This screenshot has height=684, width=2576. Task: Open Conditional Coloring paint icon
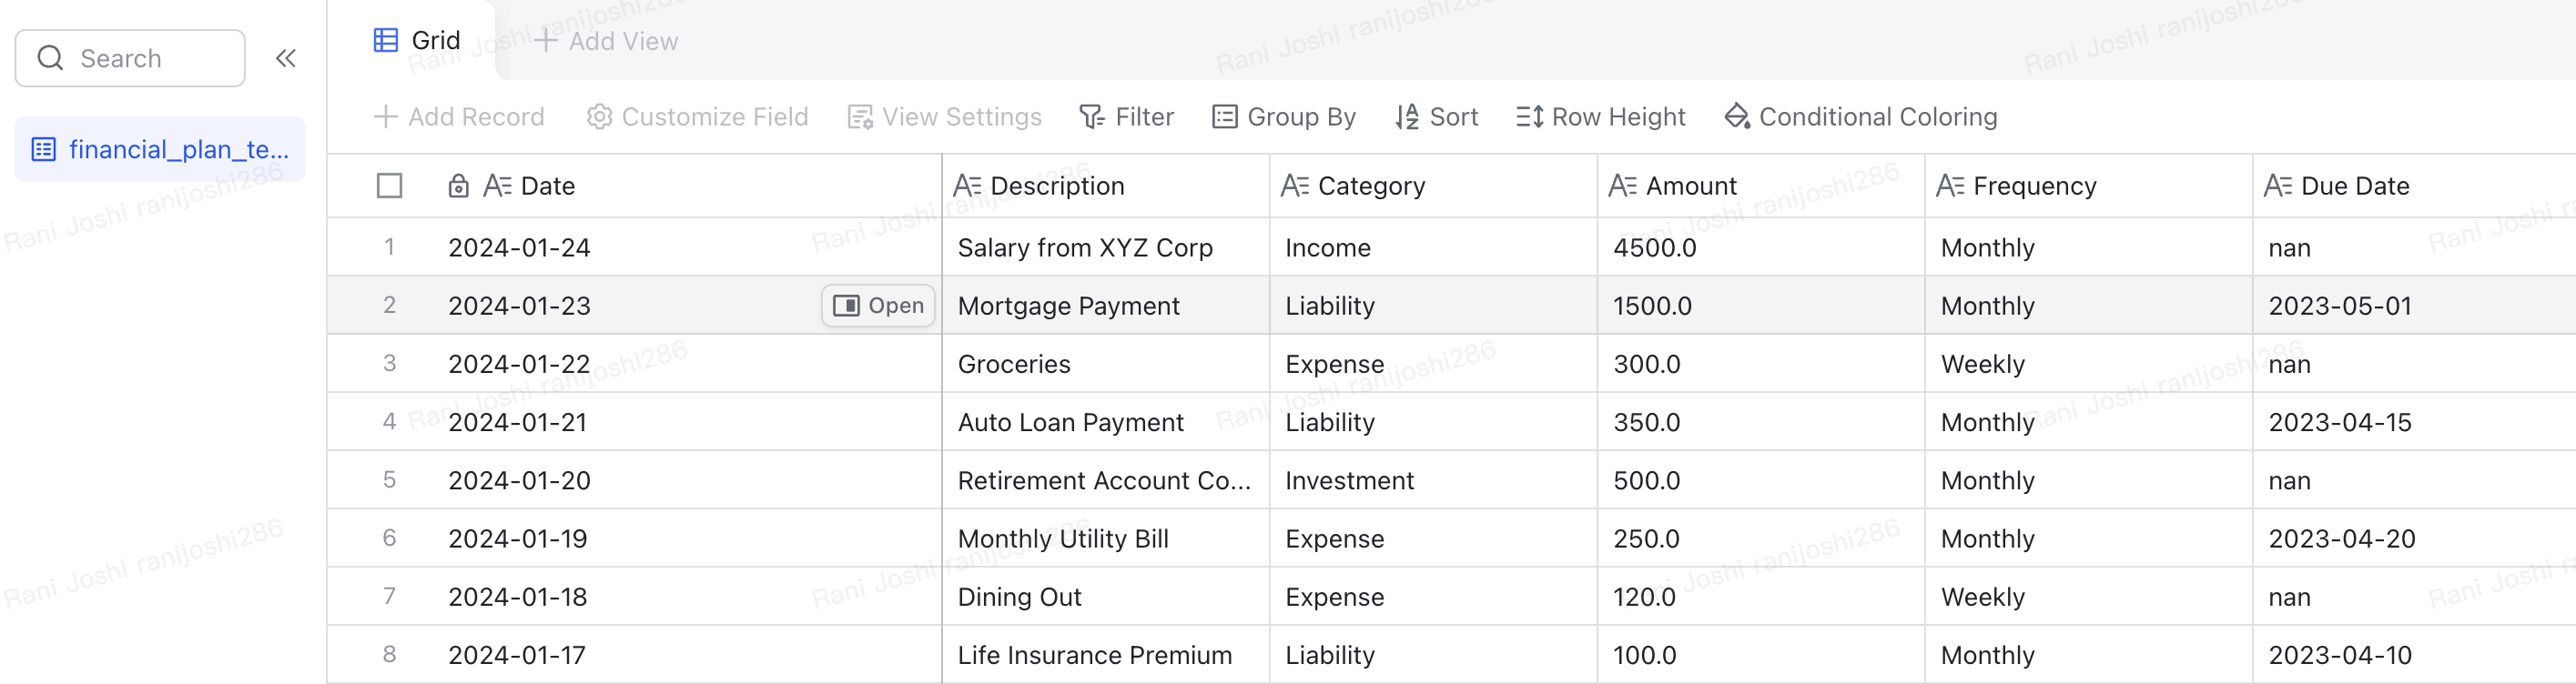1737,116
